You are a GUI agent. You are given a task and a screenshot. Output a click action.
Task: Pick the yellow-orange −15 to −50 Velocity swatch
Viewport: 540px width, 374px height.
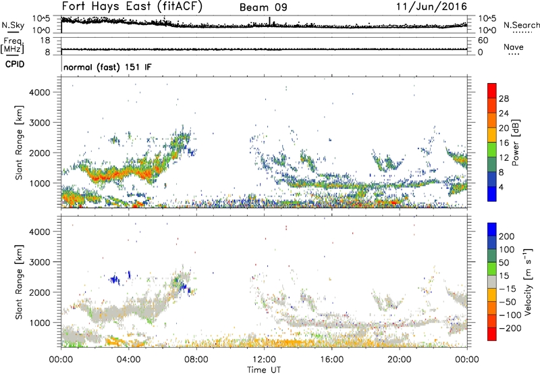click(x=492, y=295)
